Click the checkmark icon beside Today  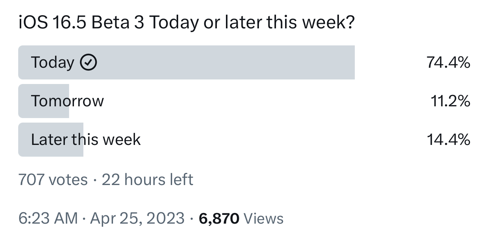(x=89, y=62)
